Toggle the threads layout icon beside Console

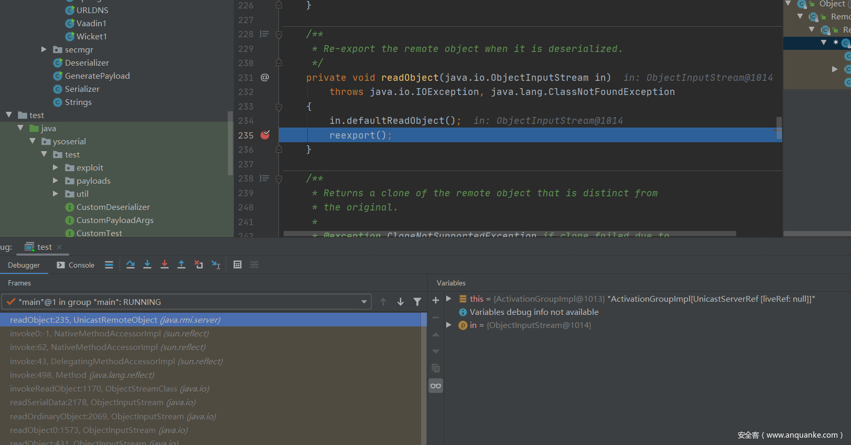point(109,265)
